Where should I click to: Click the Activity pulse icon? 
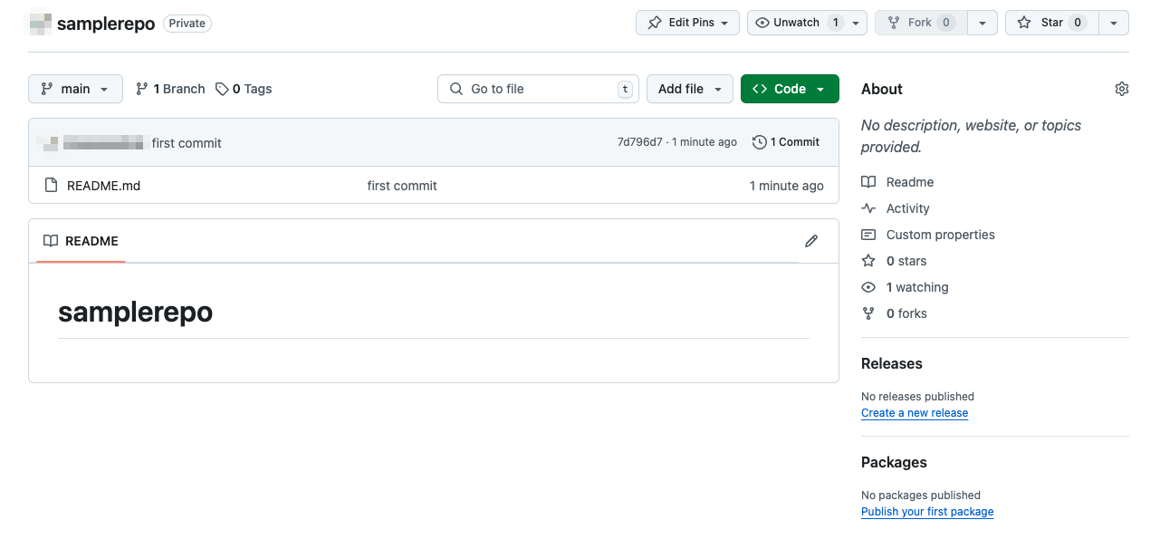(x=868, y=208)
